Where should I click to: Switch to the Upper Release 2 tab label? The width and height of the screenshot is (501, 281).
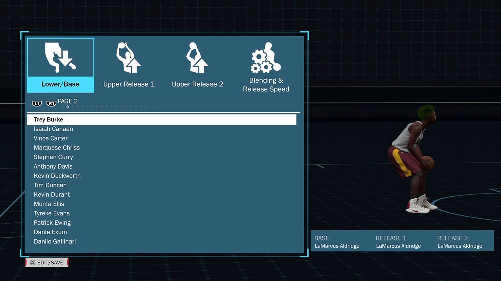(197, 84)
